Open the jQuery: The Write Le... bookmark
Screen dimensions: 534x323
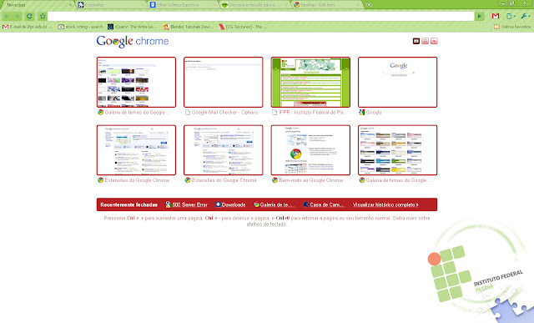132,27
